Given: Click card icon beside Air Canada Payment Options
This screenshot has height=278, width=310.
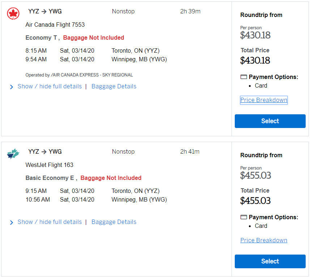Looking at the screenshot, I should pos(243,77).
